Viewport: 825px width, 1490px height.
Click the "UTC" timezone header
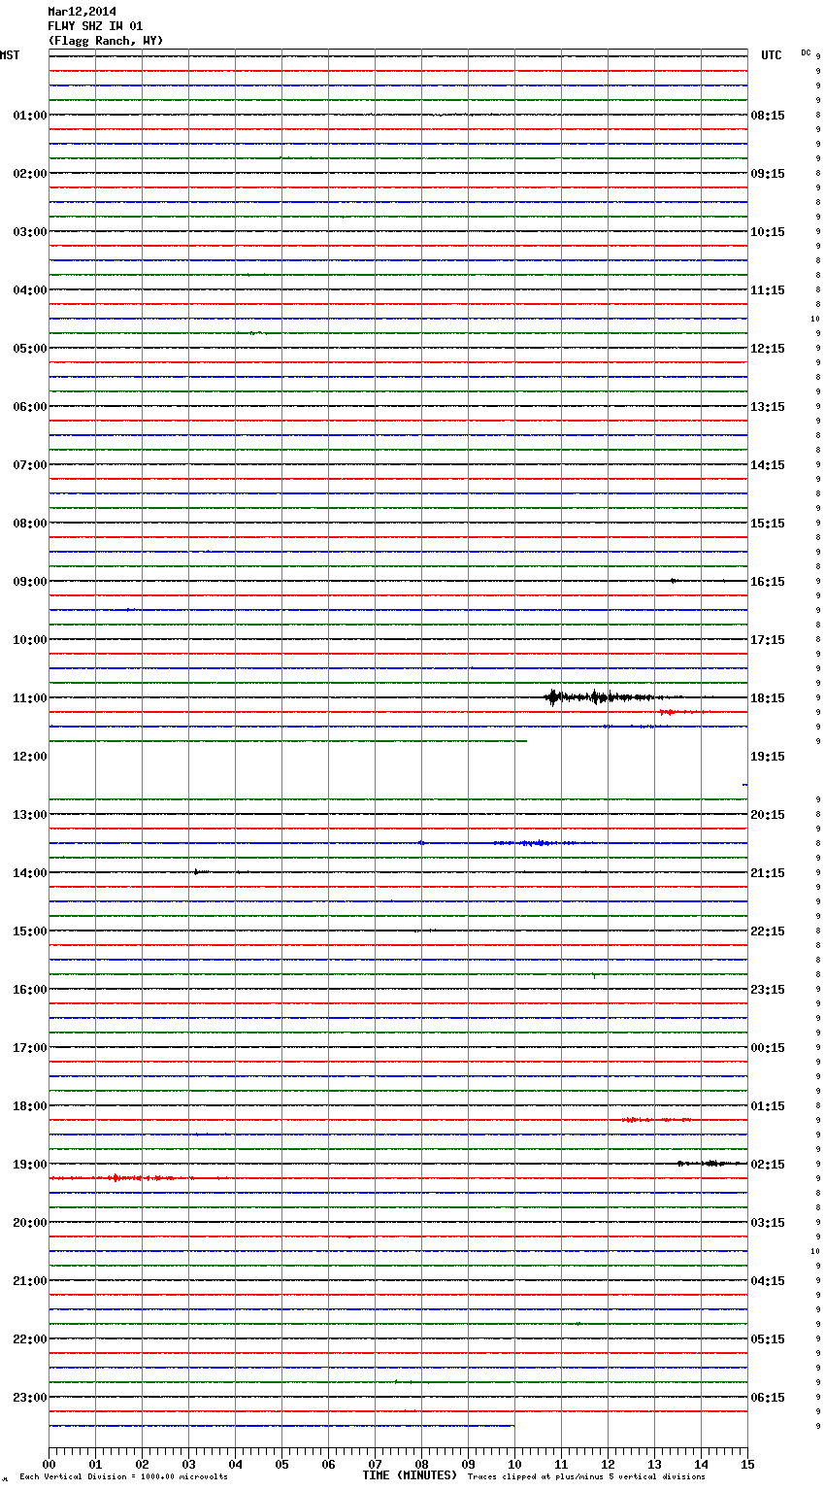771,55
